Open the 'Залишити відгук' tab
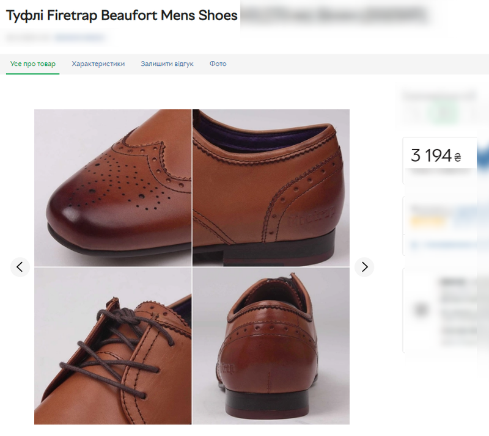 167,64
